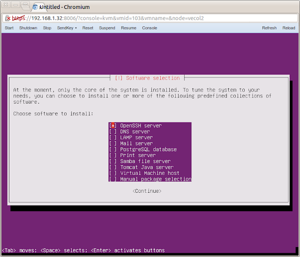Toggle the Tomcat Java server checkbox
Viewport: 300px width, 257px height.
point(113,167)
